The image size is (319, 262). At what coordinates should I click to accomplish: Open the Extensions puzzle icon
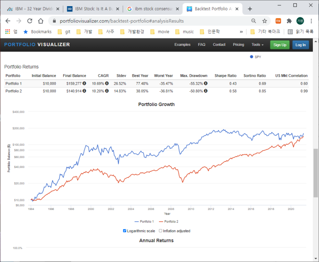click(x=289, y=21)
